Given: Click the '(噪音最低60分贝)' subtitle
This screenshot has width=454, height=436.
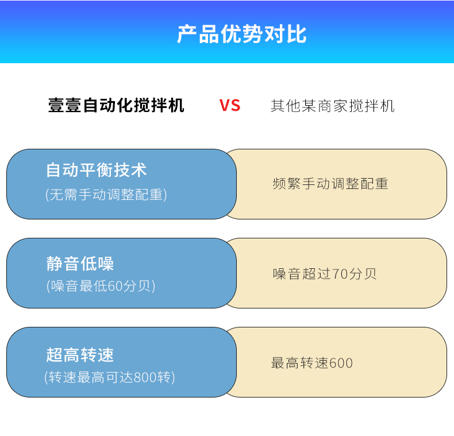Looking at the screenshot, I should coord(101,285).
